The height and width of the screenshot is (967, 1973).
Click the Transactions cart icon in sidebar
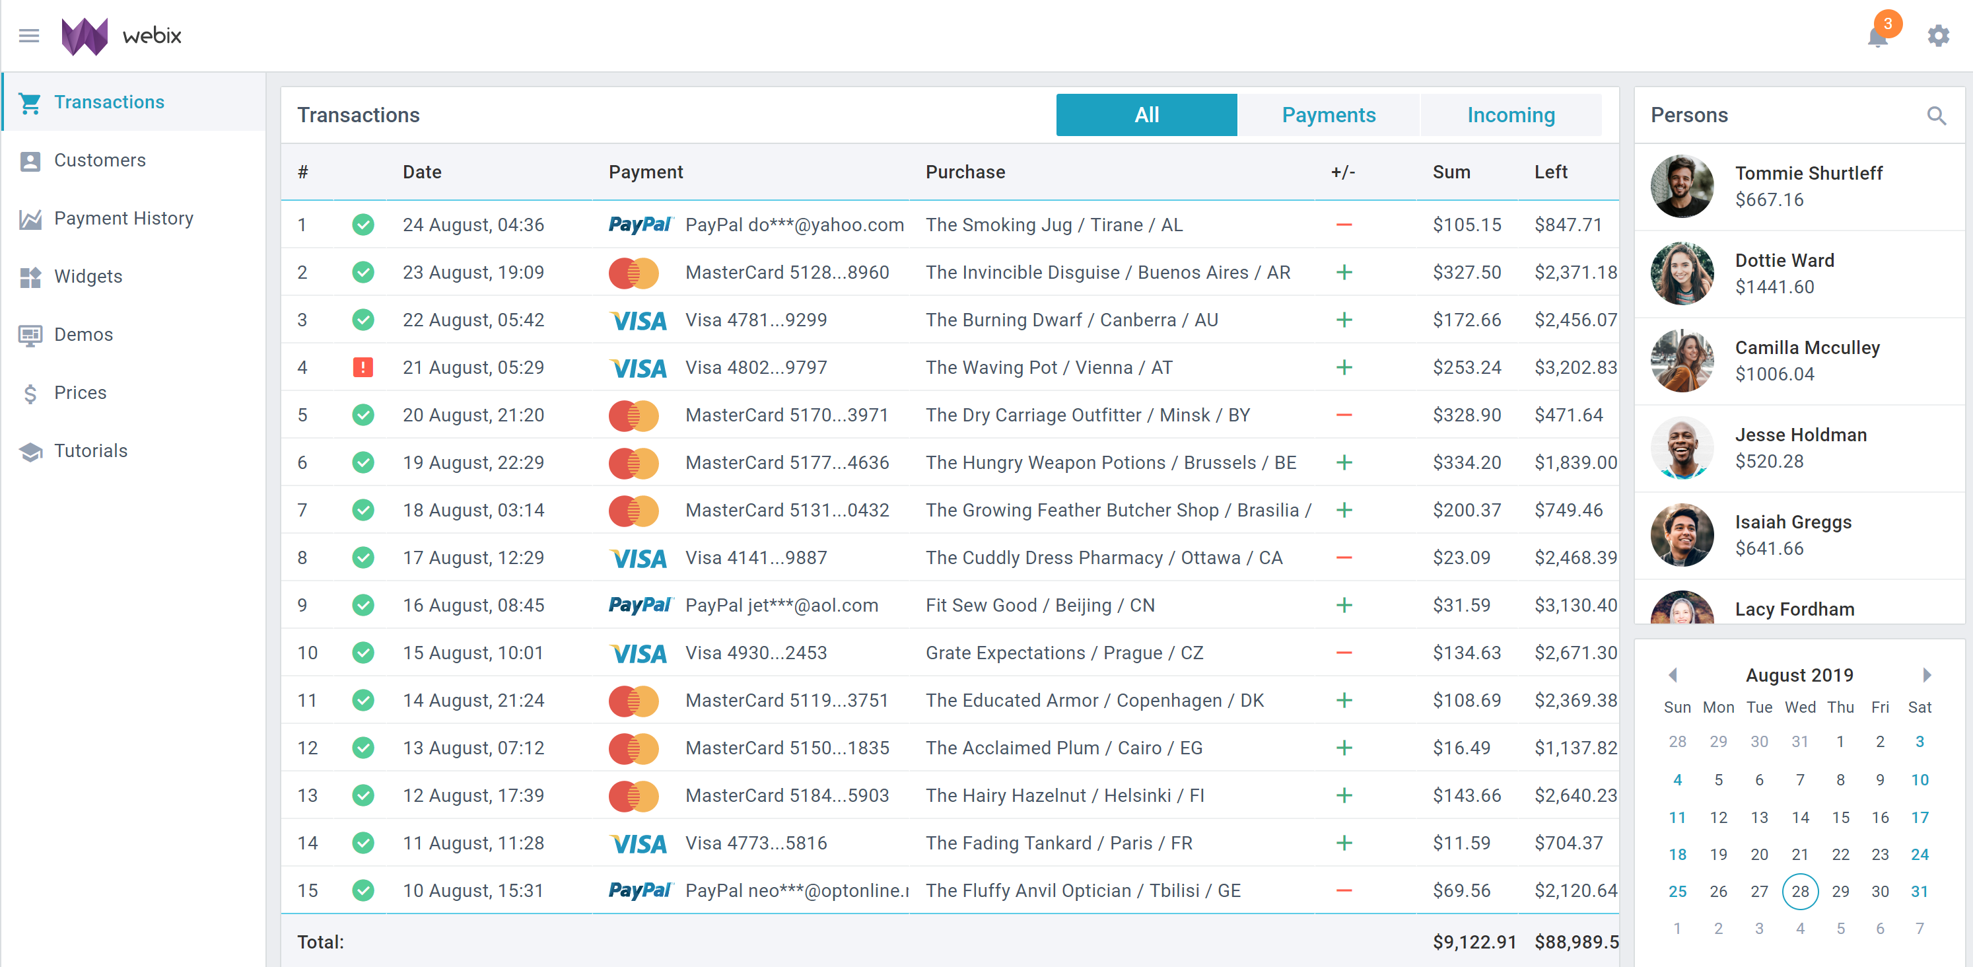30,102
